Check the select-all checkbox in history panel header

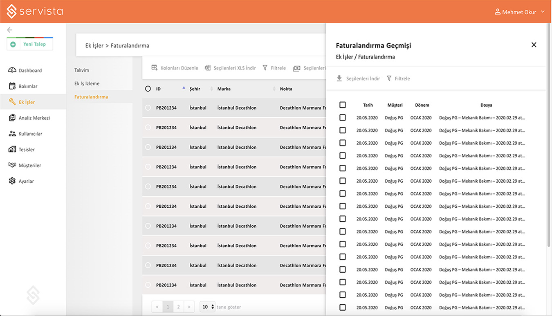pyautogui.click(x=343, y=105)
